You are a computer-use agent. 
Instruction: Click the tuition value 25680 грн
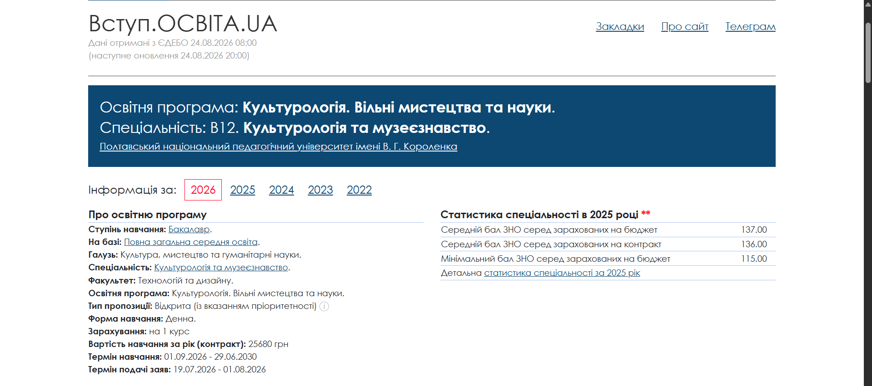click(x=268, y=344)
